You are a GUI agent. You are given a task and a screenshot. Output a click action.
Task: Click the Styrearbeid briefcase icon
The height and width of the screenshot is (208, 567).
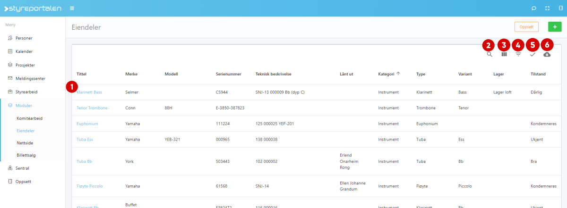(10, 92)
